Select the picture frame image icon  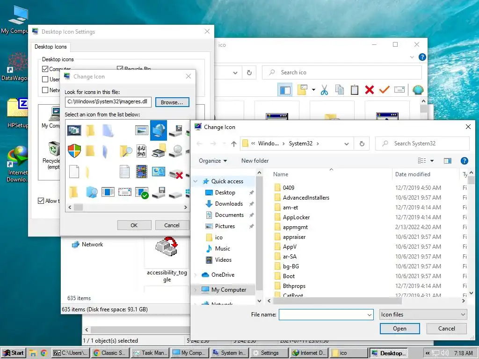pyautogui.click(x=141, y=130)
